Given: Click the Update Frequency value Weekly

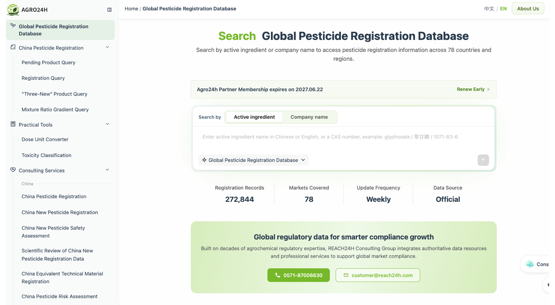Looking at the screenshot, I should [379, 200].
